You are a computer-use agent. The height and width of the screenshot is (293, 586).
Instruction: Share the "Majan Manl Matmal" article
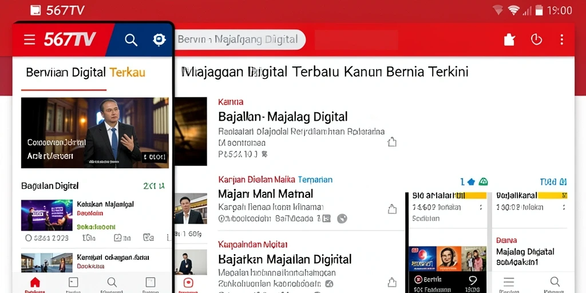[x=391, y=209]
